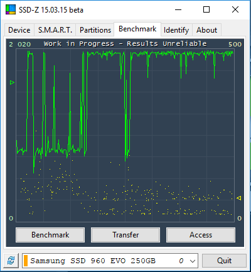Screen dimensions: 251x272
Task: Click the refresh drives icon button
Action: (x=11, y=261)
